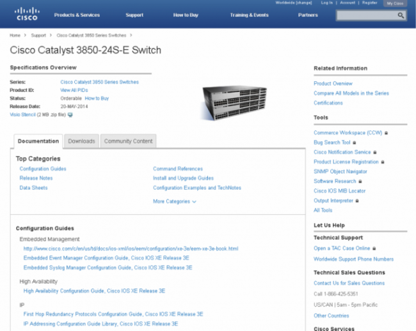Click the My Cisco button
416x331 pixels.
395,3
